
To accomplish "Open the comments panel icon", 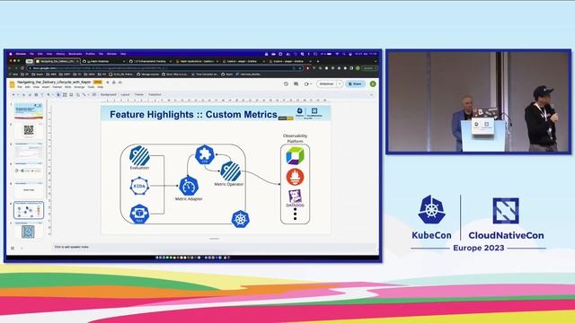I will point(296,83).
